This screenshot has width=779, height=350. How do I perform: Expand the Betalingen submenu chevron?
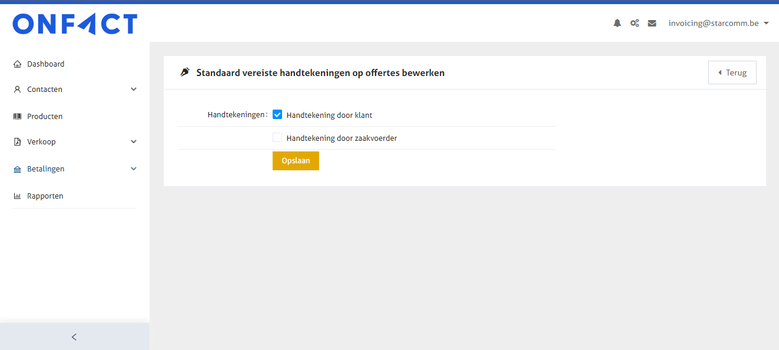pyautogui.click(x=134, y=169)
